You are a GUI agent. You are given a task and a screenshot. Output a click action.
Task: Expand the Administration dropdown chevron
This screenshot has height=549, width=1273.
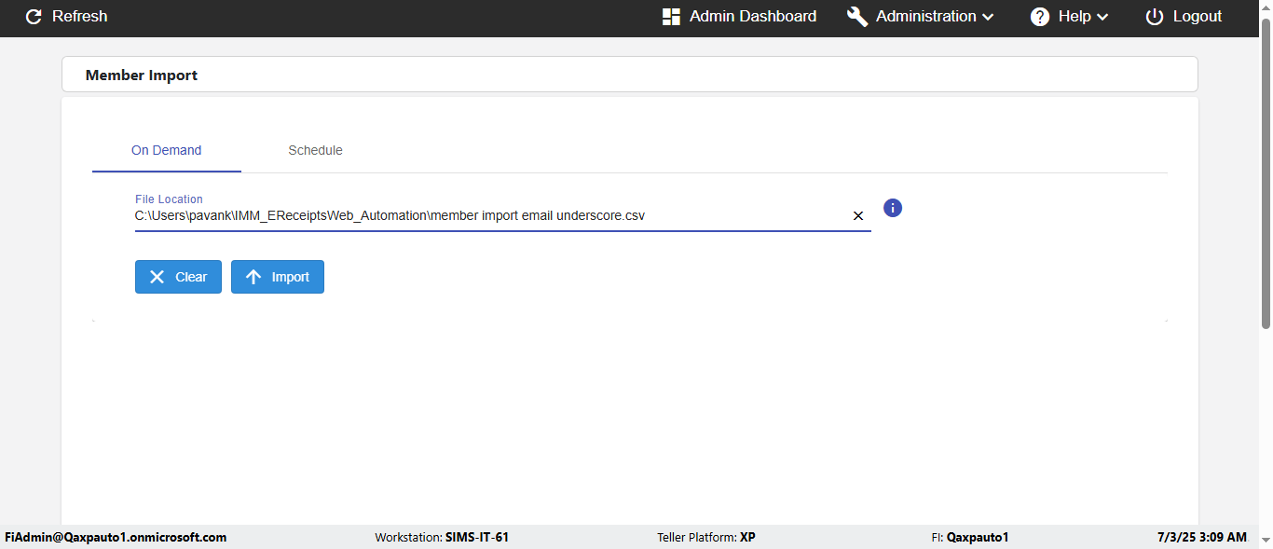[x=988, y=17]
